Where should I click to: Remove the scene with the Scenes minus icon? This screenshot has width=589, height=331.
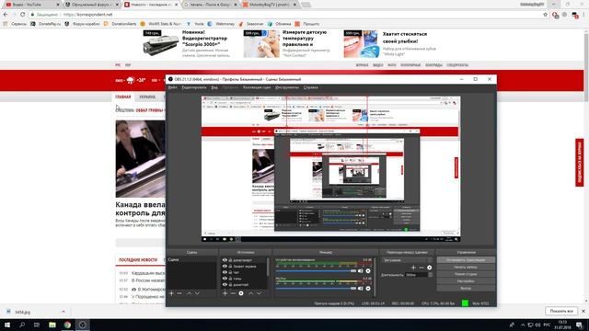[x=179, y=293]
